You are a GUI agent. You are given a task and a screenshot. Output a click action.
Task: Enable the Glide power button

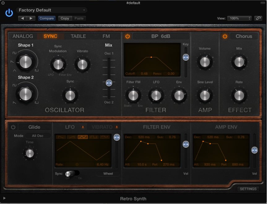(13, 127)
